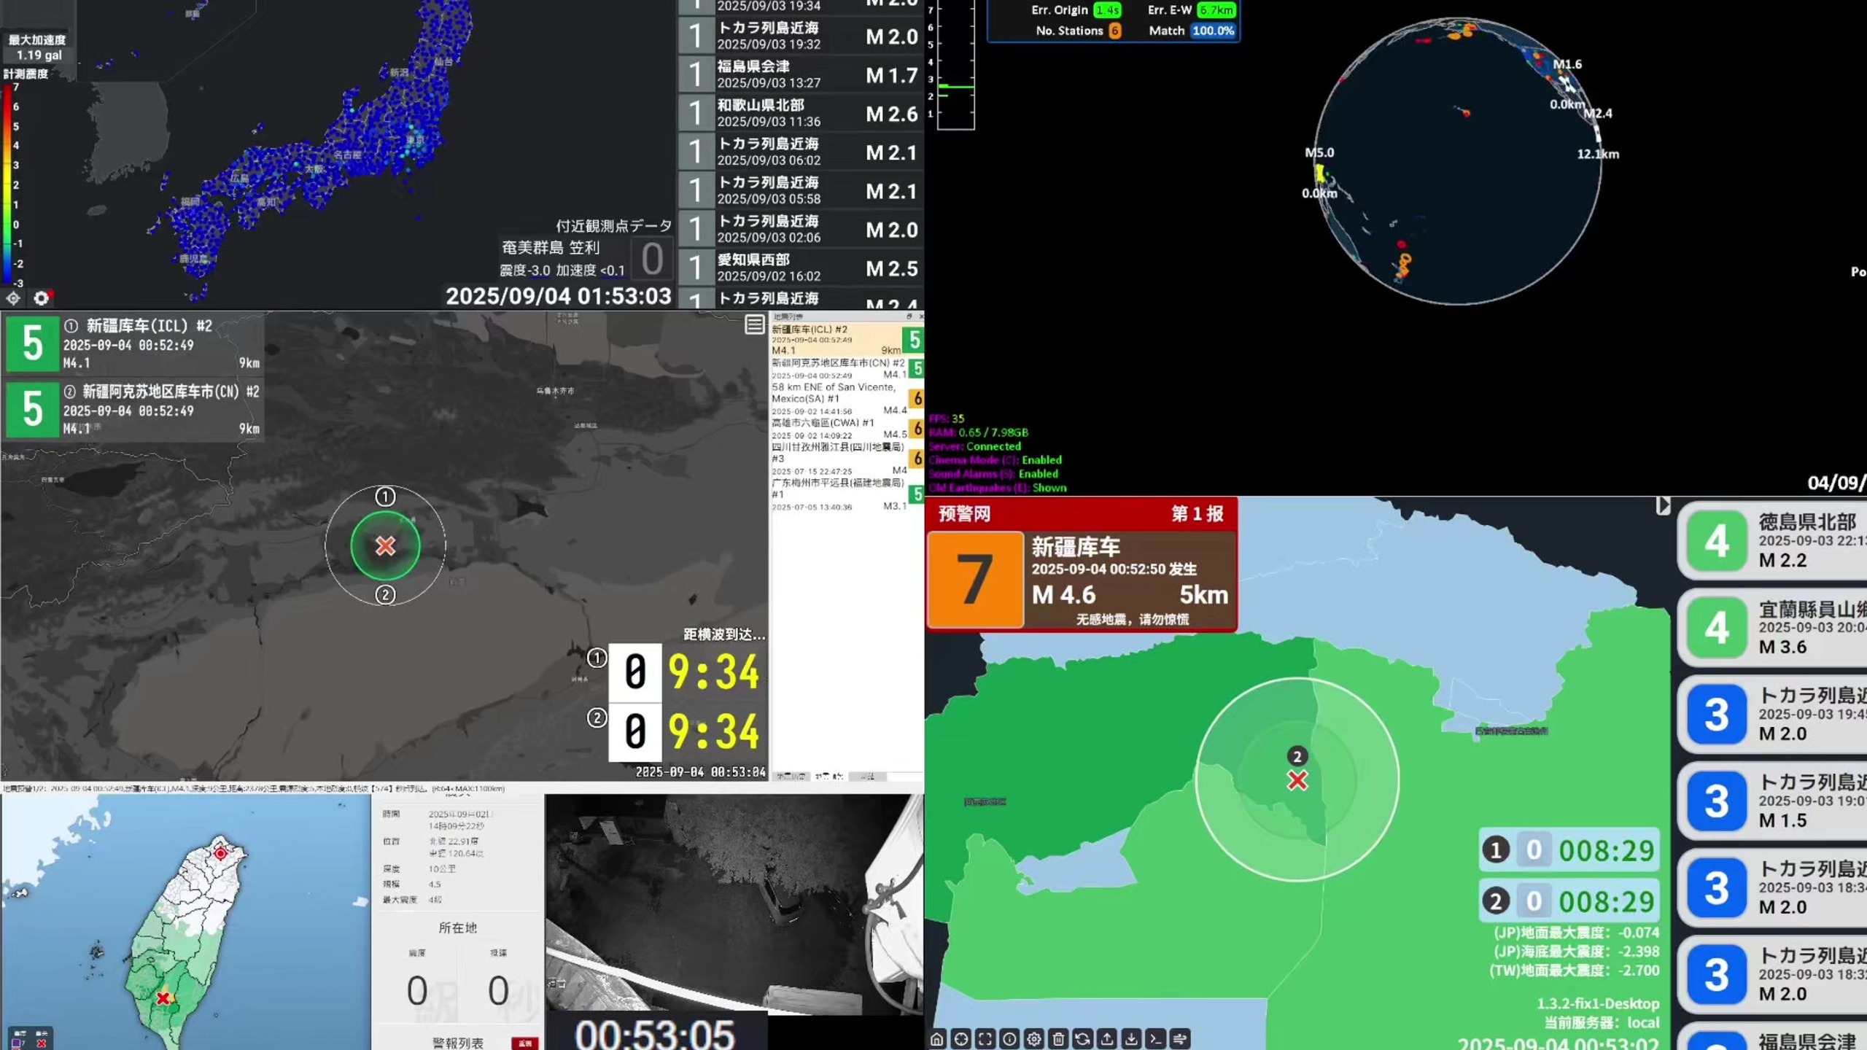Screen dimensions: 1867x1050
Task: Click the red epicenter cross on green map
Action: tap(1297, 780)
